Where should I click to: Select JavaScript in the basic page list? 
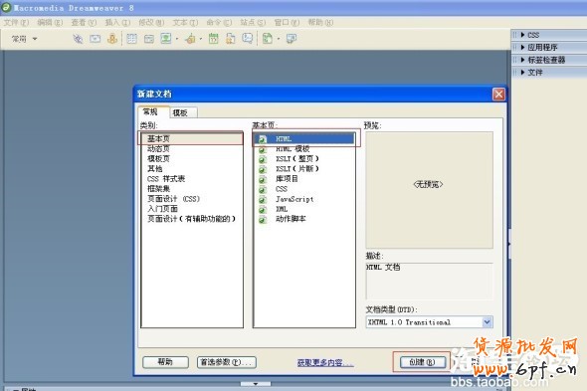(x=294, y=199)
